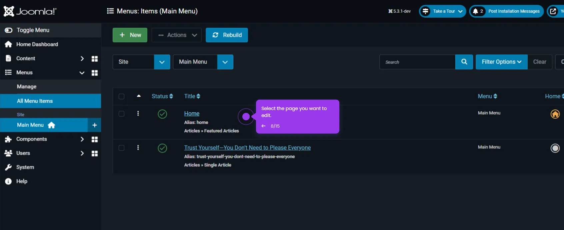Click the New button
564x230 pixels.
tap(130, 35)
